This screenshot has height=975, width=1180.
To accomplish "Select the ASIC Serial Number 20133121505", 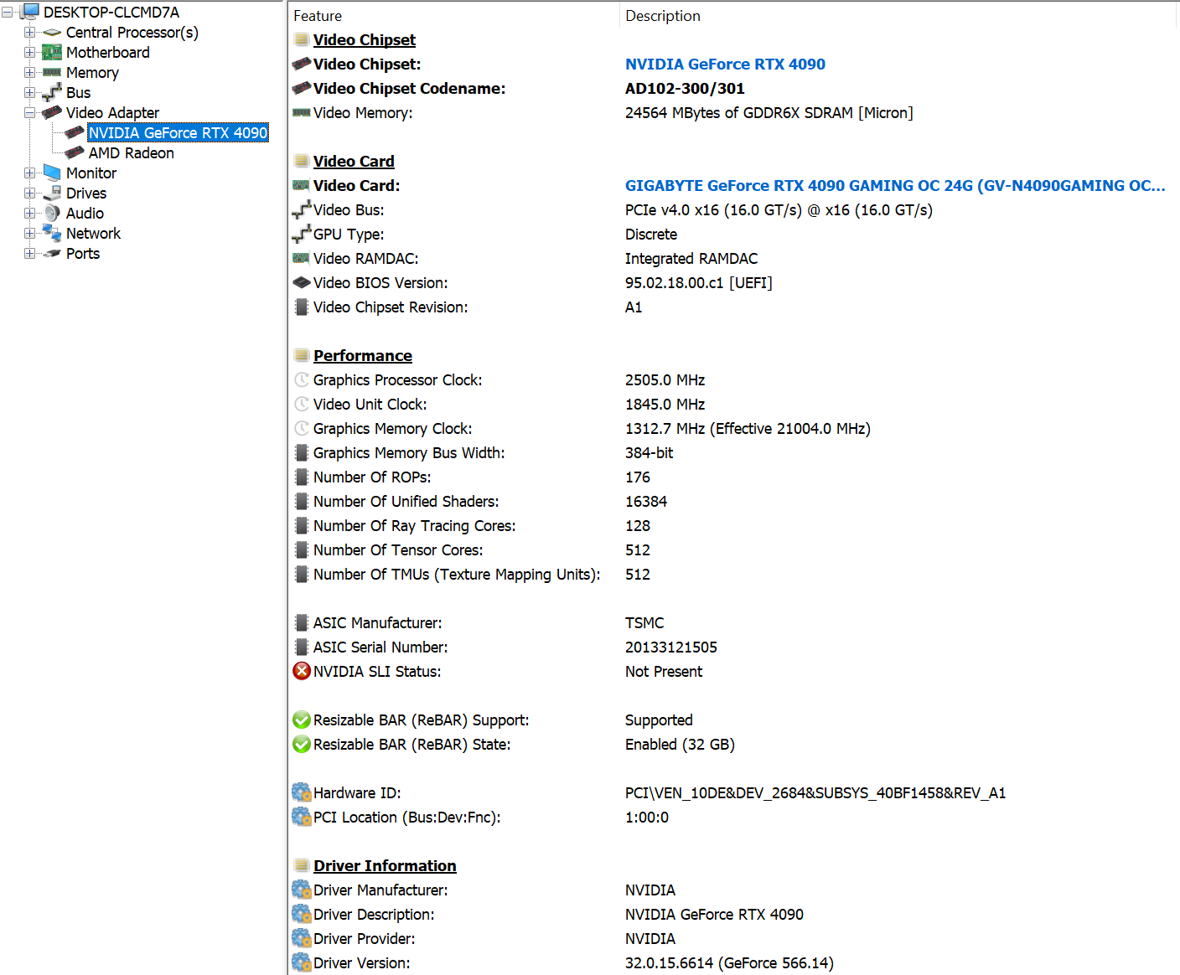I will (x=671, y=647).
